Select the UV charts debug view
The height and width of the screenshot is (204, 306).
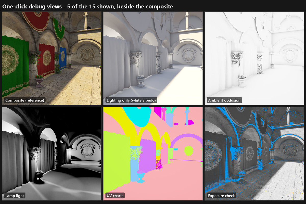(153, 154)
